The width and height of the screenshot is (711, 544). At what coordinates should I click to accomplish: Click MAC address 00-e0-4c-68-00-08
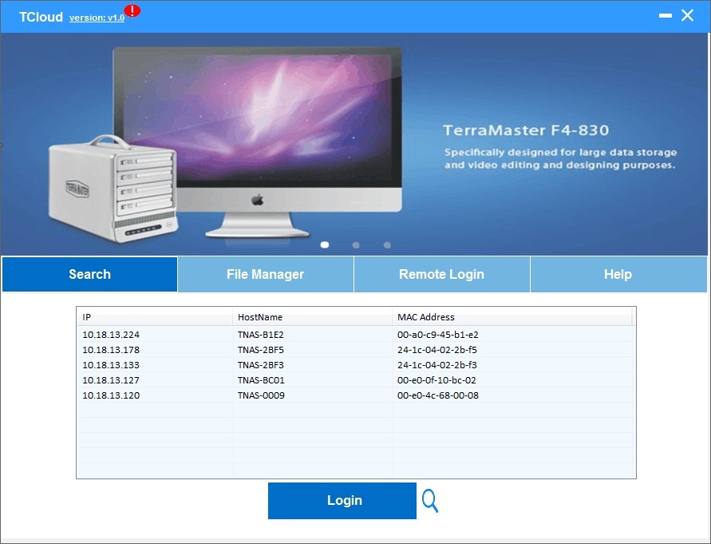[438, 395]
